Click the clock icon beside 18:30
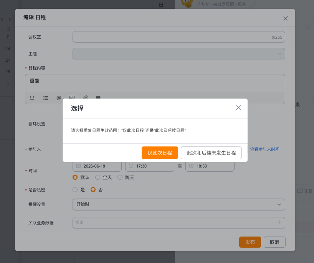 [x=191, y=166]
